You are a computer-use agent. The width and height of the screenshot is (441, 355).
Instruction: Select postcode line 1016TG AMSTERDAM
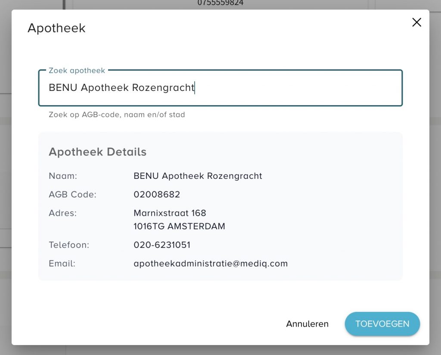coord(179,226)
